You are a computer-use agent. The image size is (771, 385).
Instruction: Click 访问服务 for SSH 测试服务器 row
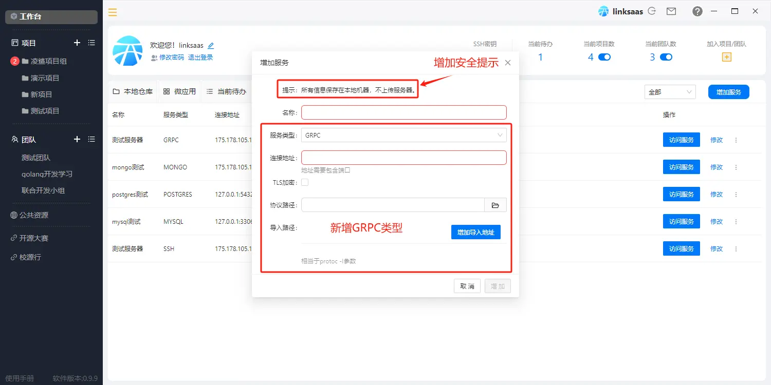click(682, 248)
